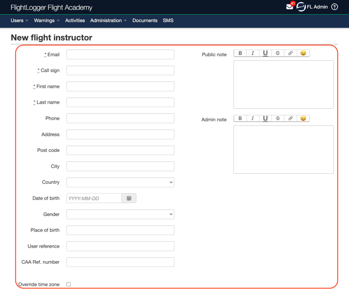Enable the Override time zone checkbox

pyautogui.click(x=69, y=285)
